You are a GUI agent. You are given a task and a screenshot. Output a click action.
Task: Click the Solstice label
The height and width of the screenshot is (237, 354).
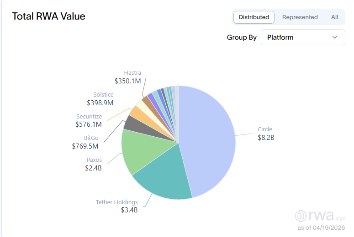[103, 95]
